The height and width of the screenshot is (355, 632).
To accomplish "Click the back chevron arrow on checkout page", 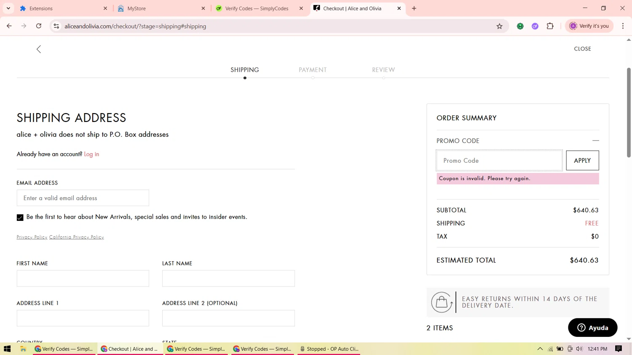I will (39, 49).
